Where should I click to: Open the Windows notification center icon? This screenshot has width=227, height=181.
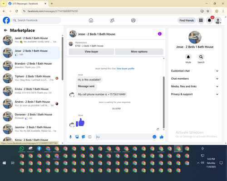pos(221,163)
